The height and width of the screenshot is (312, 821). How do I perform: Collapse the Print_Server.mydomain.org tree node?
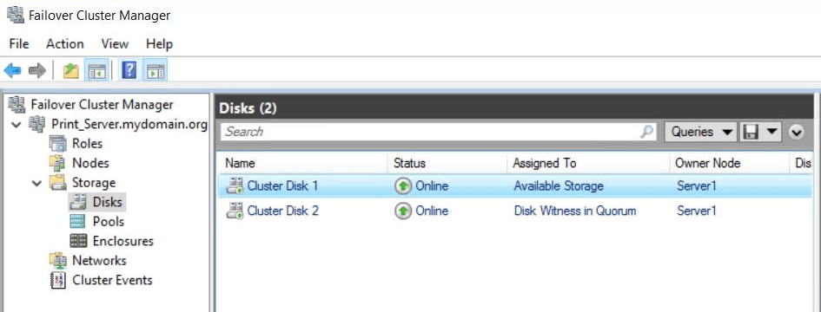click(17, 125)
